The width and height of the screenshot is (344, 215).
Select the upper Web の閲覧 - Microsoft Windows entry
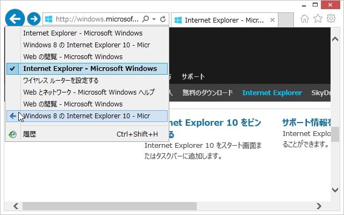pyautogui.click(x=87, y=57)
